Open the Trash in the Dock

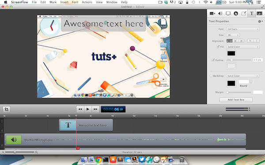(182, 159)
